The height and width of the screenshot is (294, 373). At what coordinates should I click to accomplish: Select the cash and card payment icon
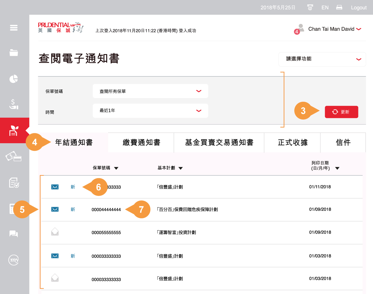14,157
